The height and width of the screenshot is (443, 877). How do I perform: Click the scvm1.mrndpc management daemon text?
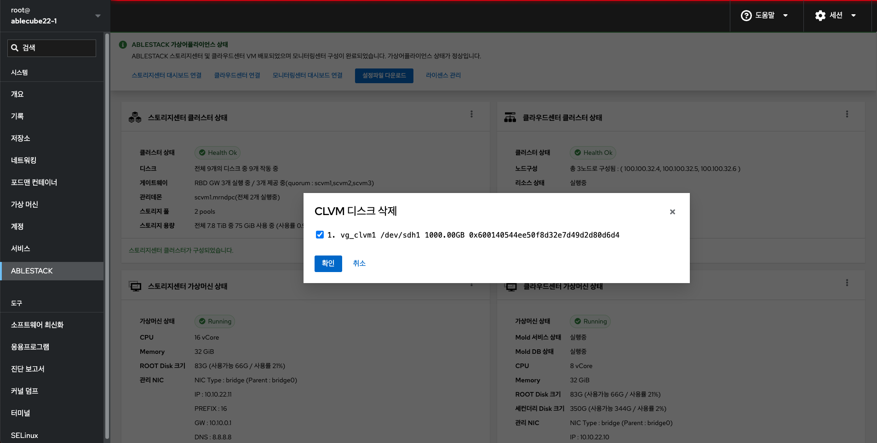tap(237, 197)
